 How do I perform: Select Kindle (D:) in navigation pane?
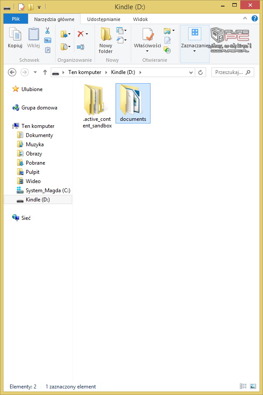click(38, 200)
